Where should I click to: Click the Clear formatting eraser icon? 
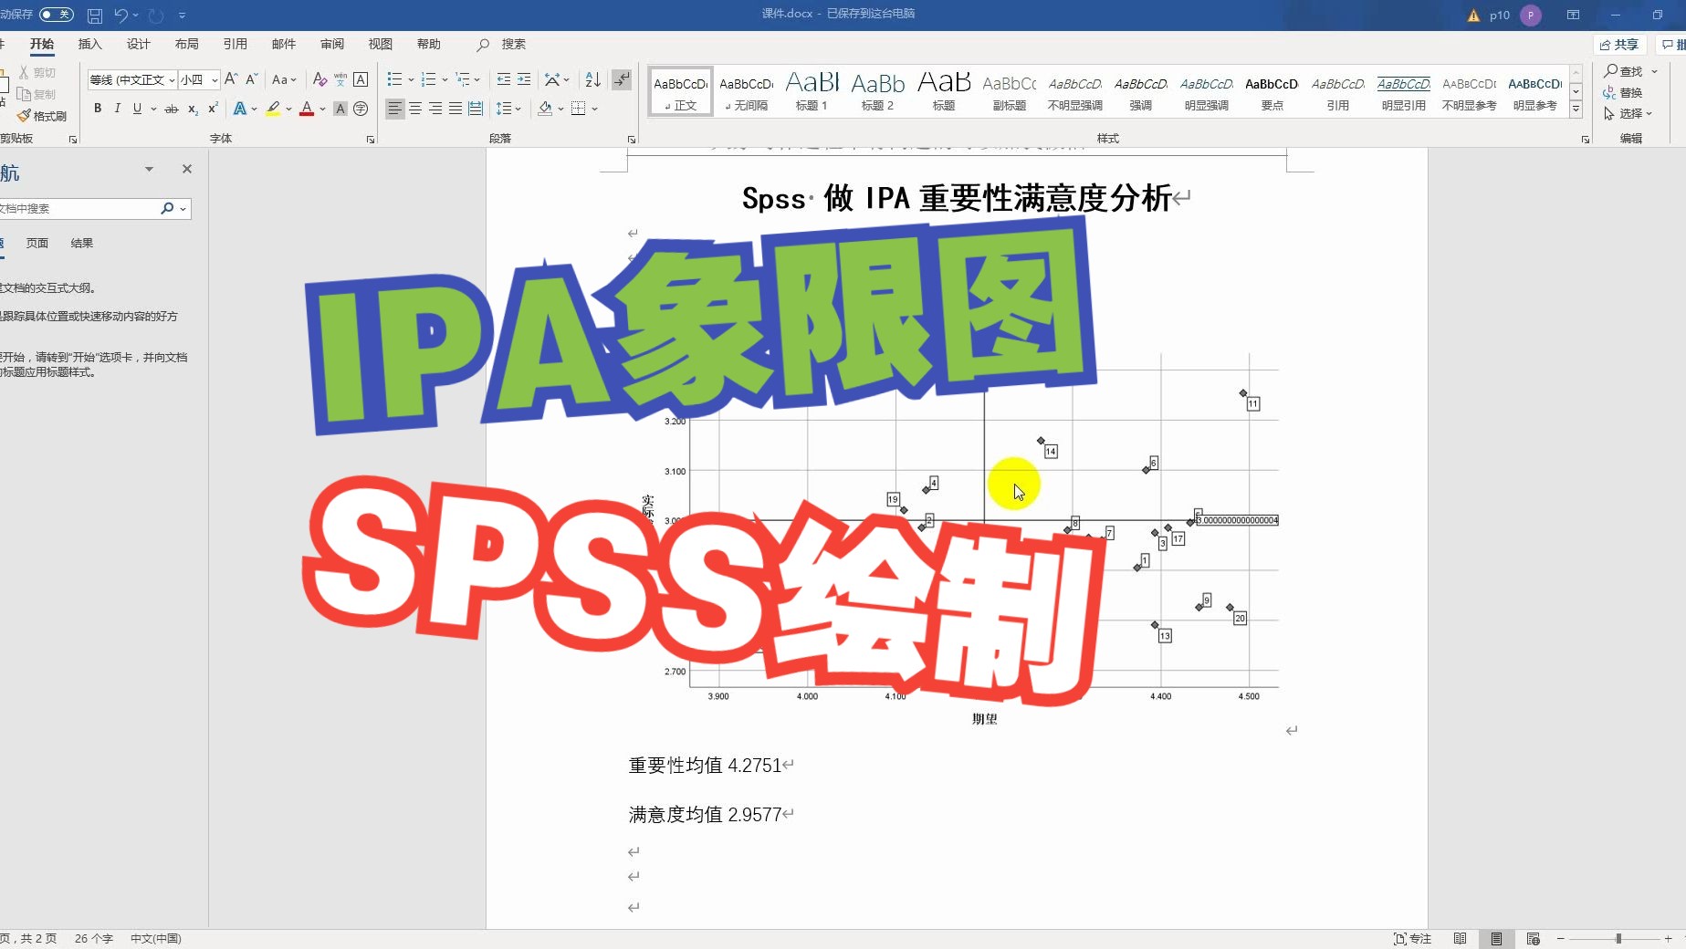(319, 79)
